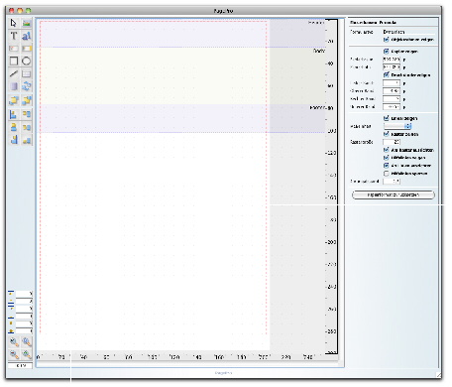Click the snap distance field above button
The height and width of the screenshot is (387, 452).
tap(392, 182)
